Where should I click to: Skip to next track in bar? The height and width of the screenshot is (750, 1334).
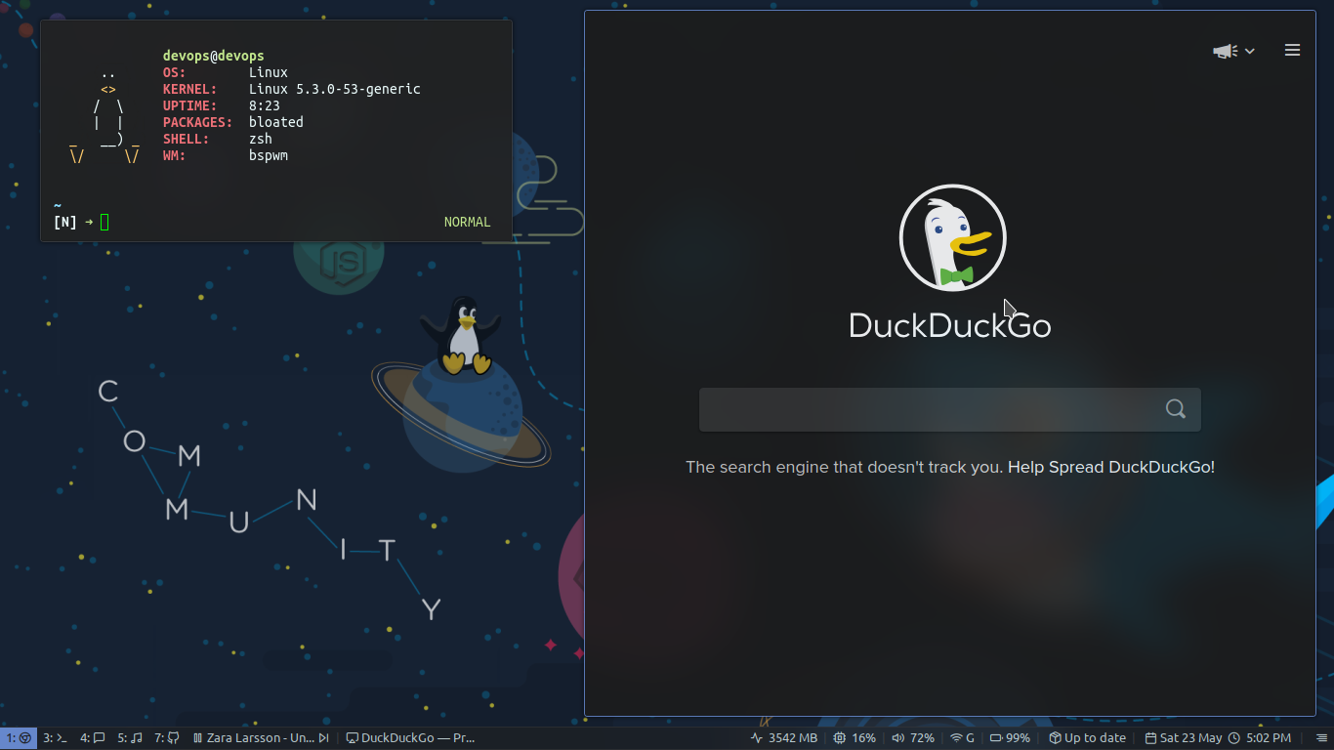click(x=323, y=738)
